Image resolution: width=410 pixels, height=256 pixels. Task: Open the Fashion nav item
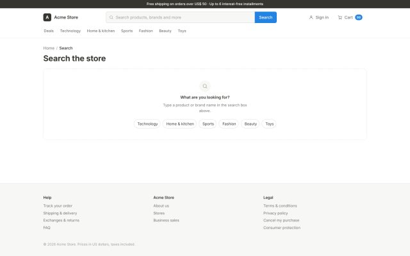coord(145,31)
